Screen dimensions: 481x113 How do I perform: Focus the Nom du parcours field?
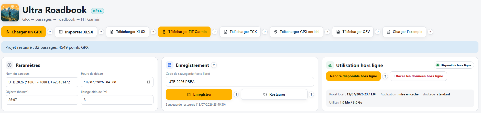click(42, 82)
